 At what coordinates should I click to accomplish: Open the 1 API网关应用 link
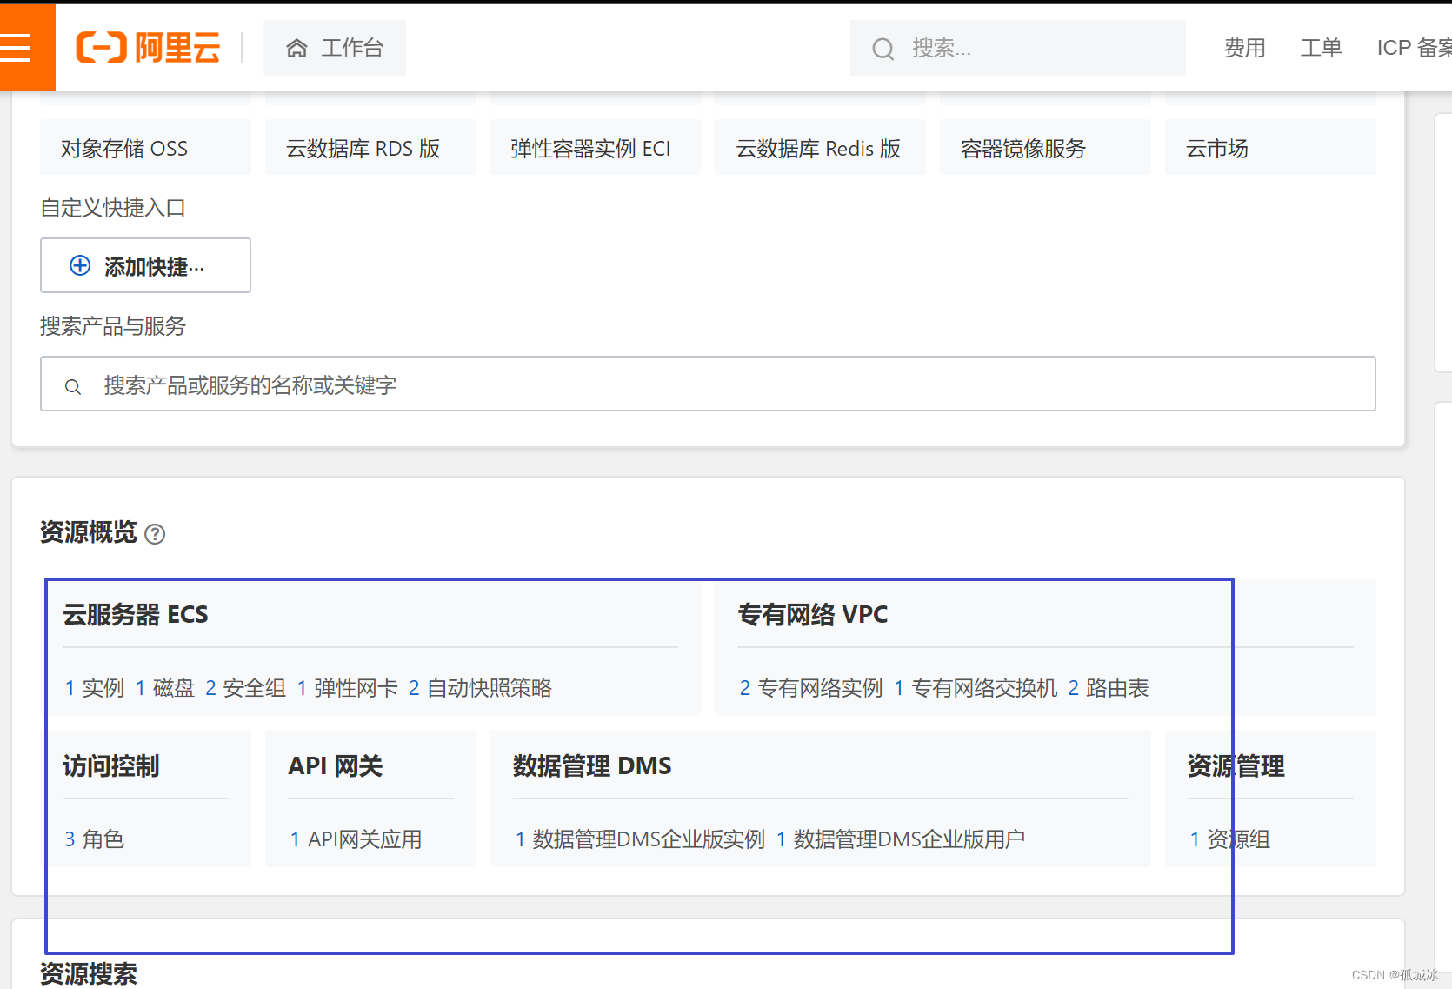[x=356, y=839]
